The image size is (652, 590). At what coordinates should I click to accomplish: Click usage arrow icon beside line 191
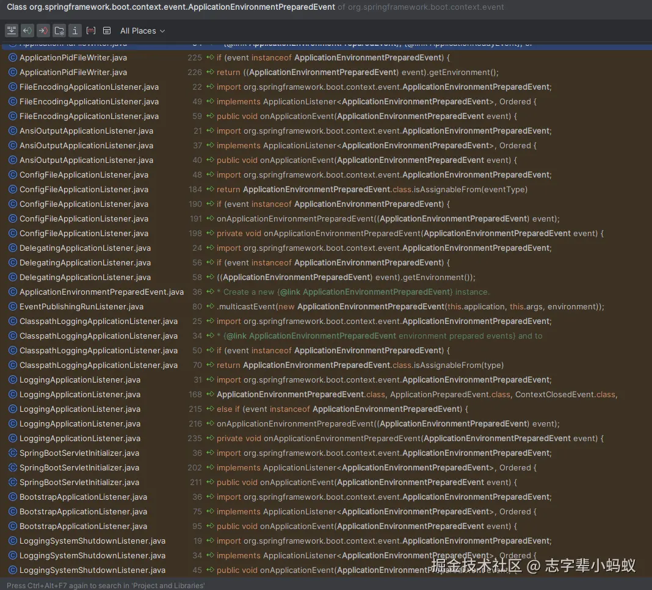point(211,218)
